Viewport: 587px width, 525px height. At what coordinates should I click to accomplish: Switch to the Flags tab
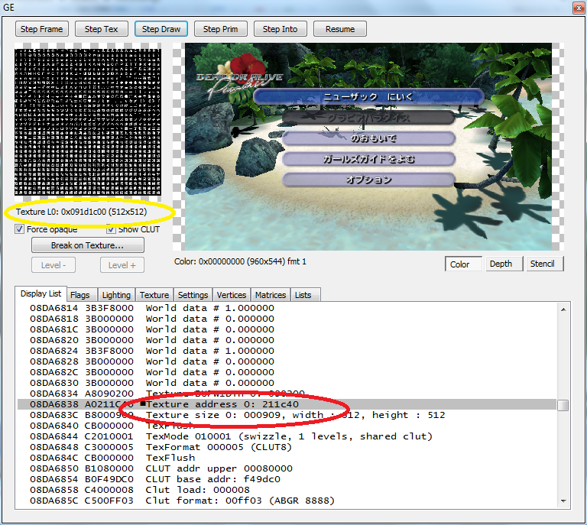pos(79,295)
